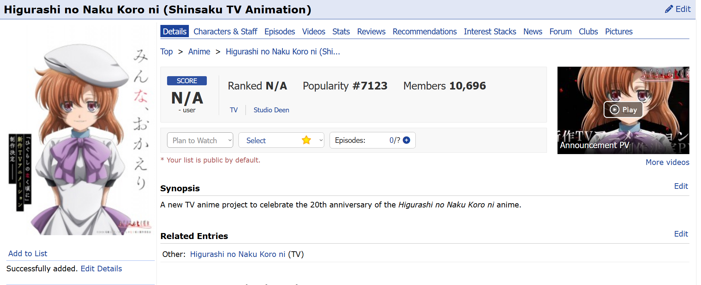Play the Announcement PV video

pos(623,110)
